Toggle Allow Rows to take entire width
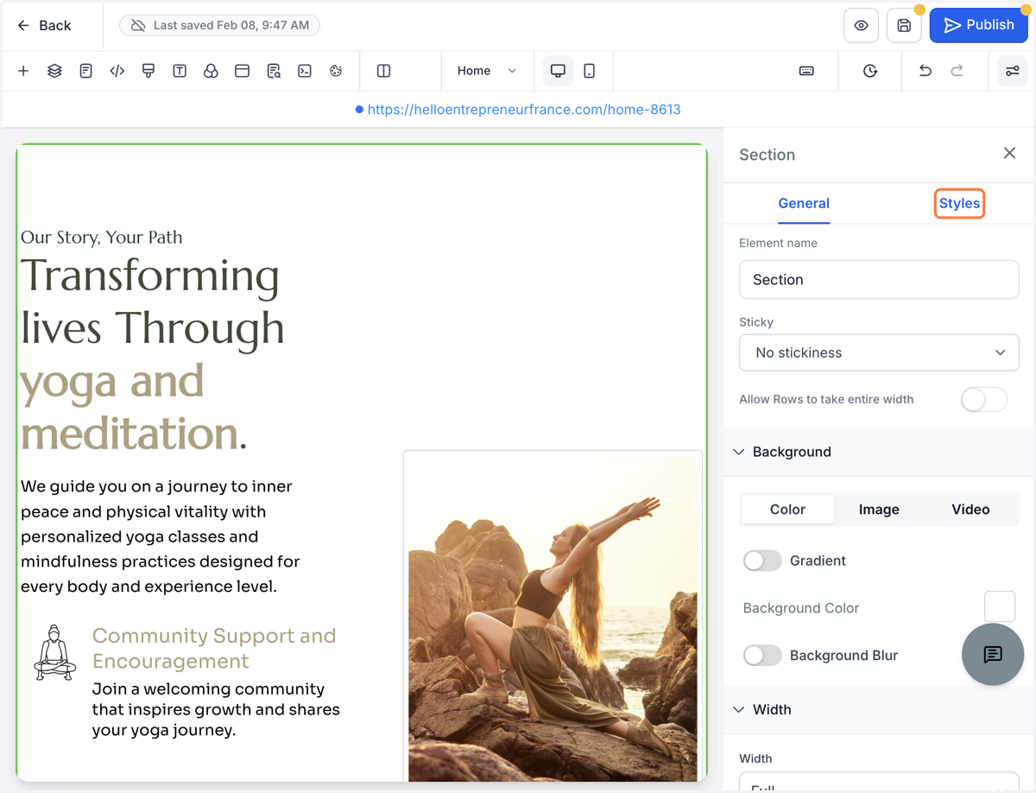1036x793 pixels. pos(984,399)
